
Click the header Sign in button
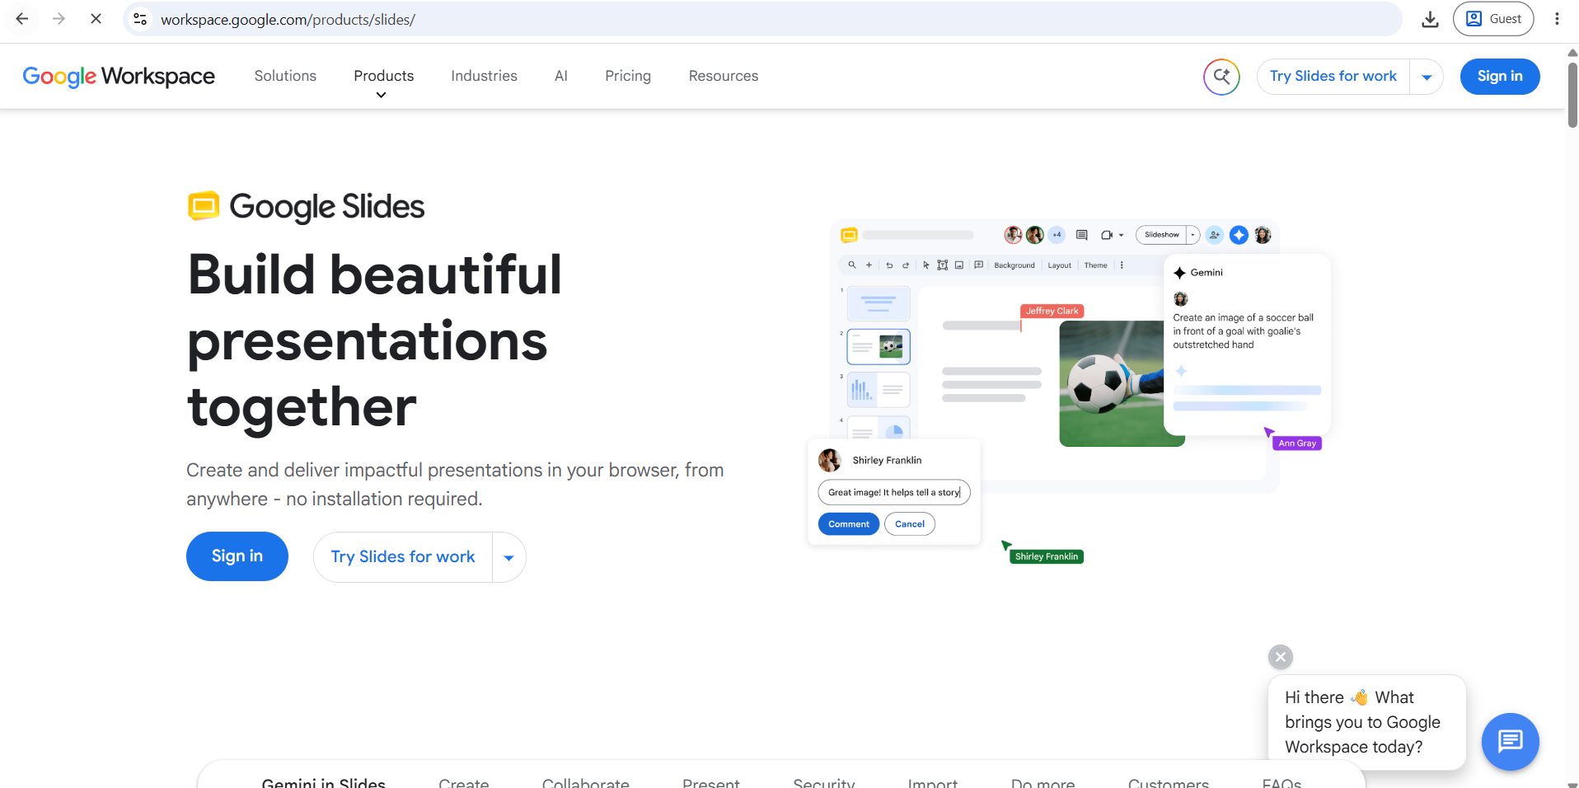click(1499, 76)
